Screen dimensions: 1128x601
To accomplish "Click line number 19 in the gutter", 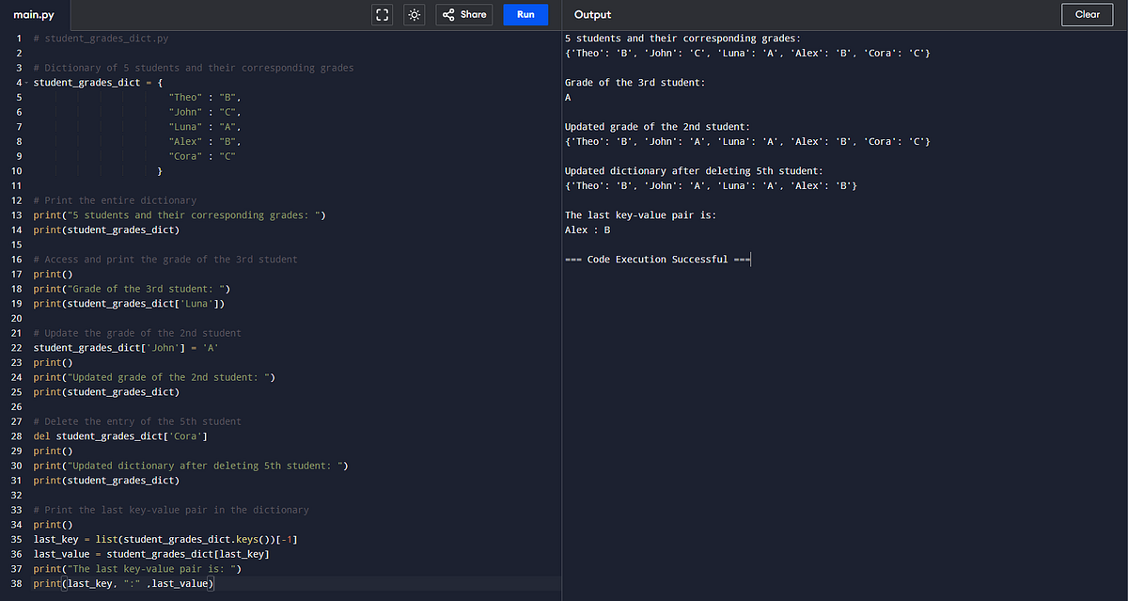I will 16,303.
